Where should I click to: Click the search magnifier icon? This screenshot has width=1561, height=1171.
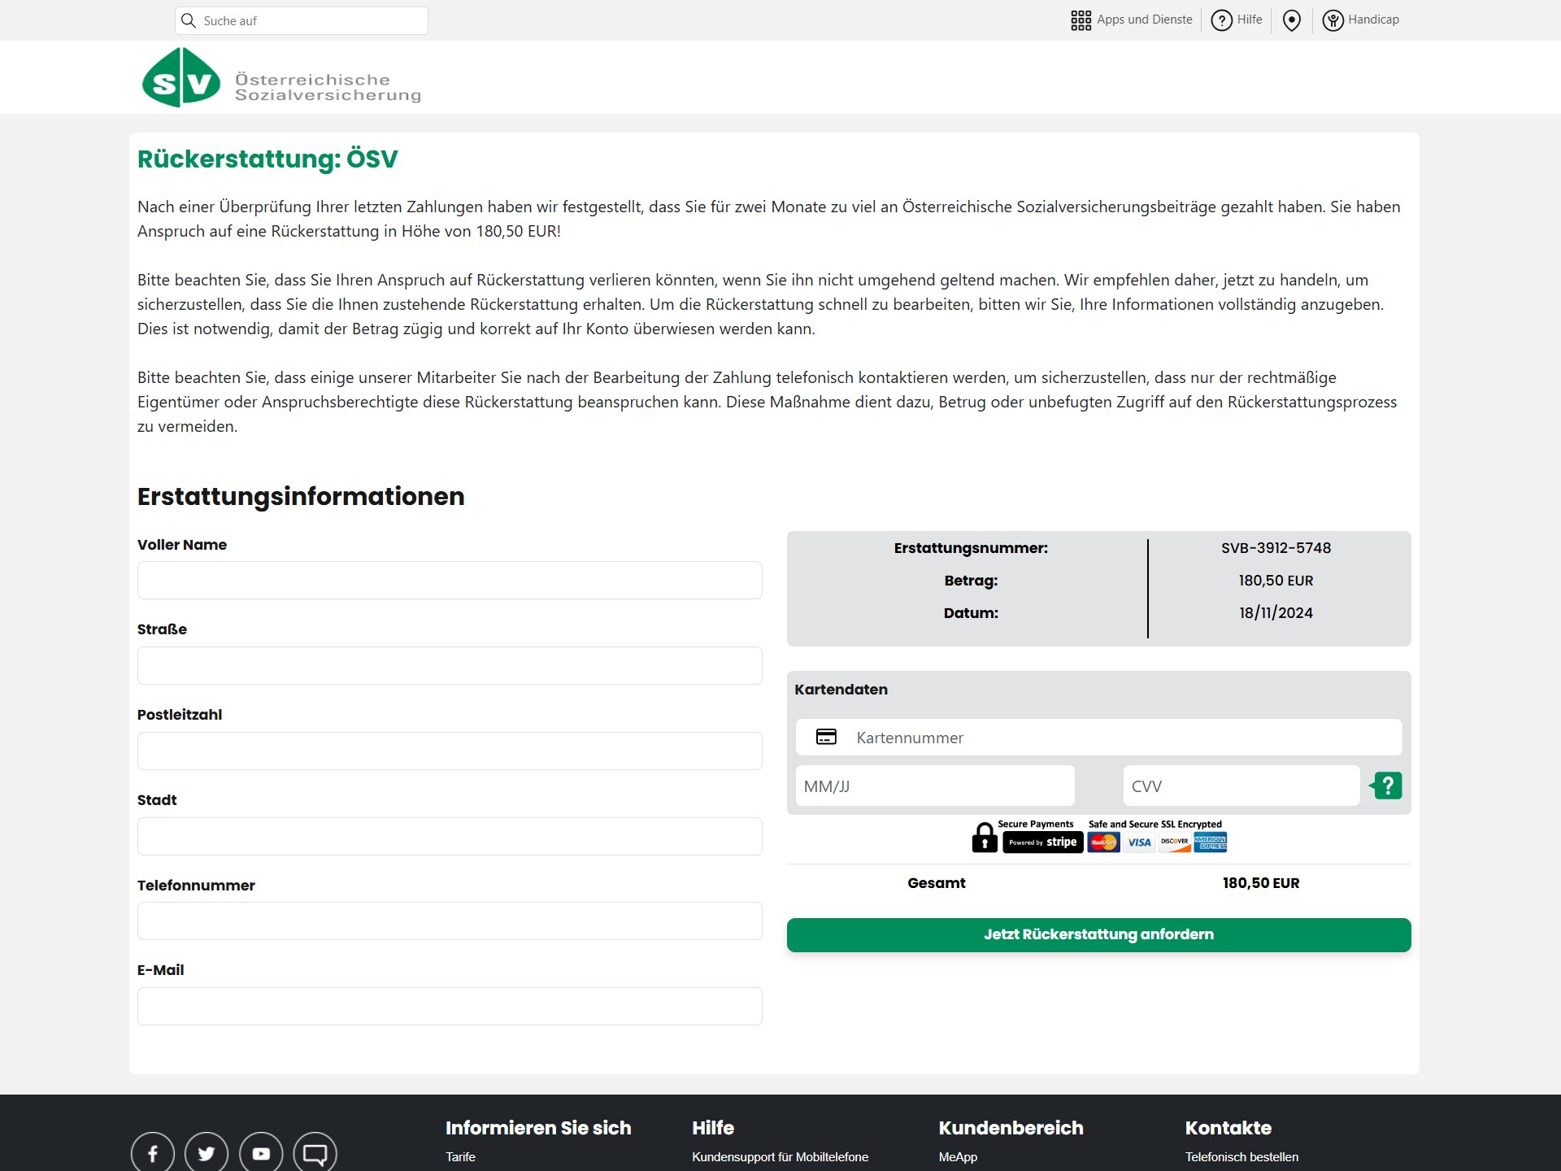pyautogui.click(x=189, y=20)
